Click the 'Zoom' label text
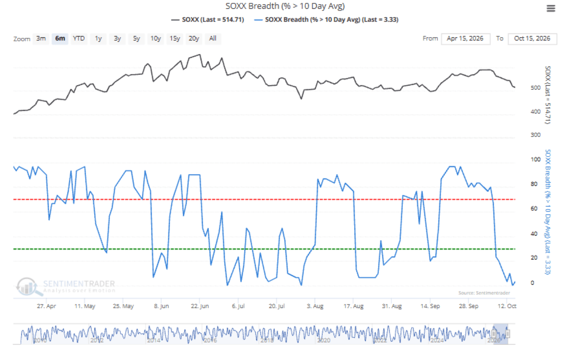Viewport: 562px width, 354px height. (x=22, y=39)
